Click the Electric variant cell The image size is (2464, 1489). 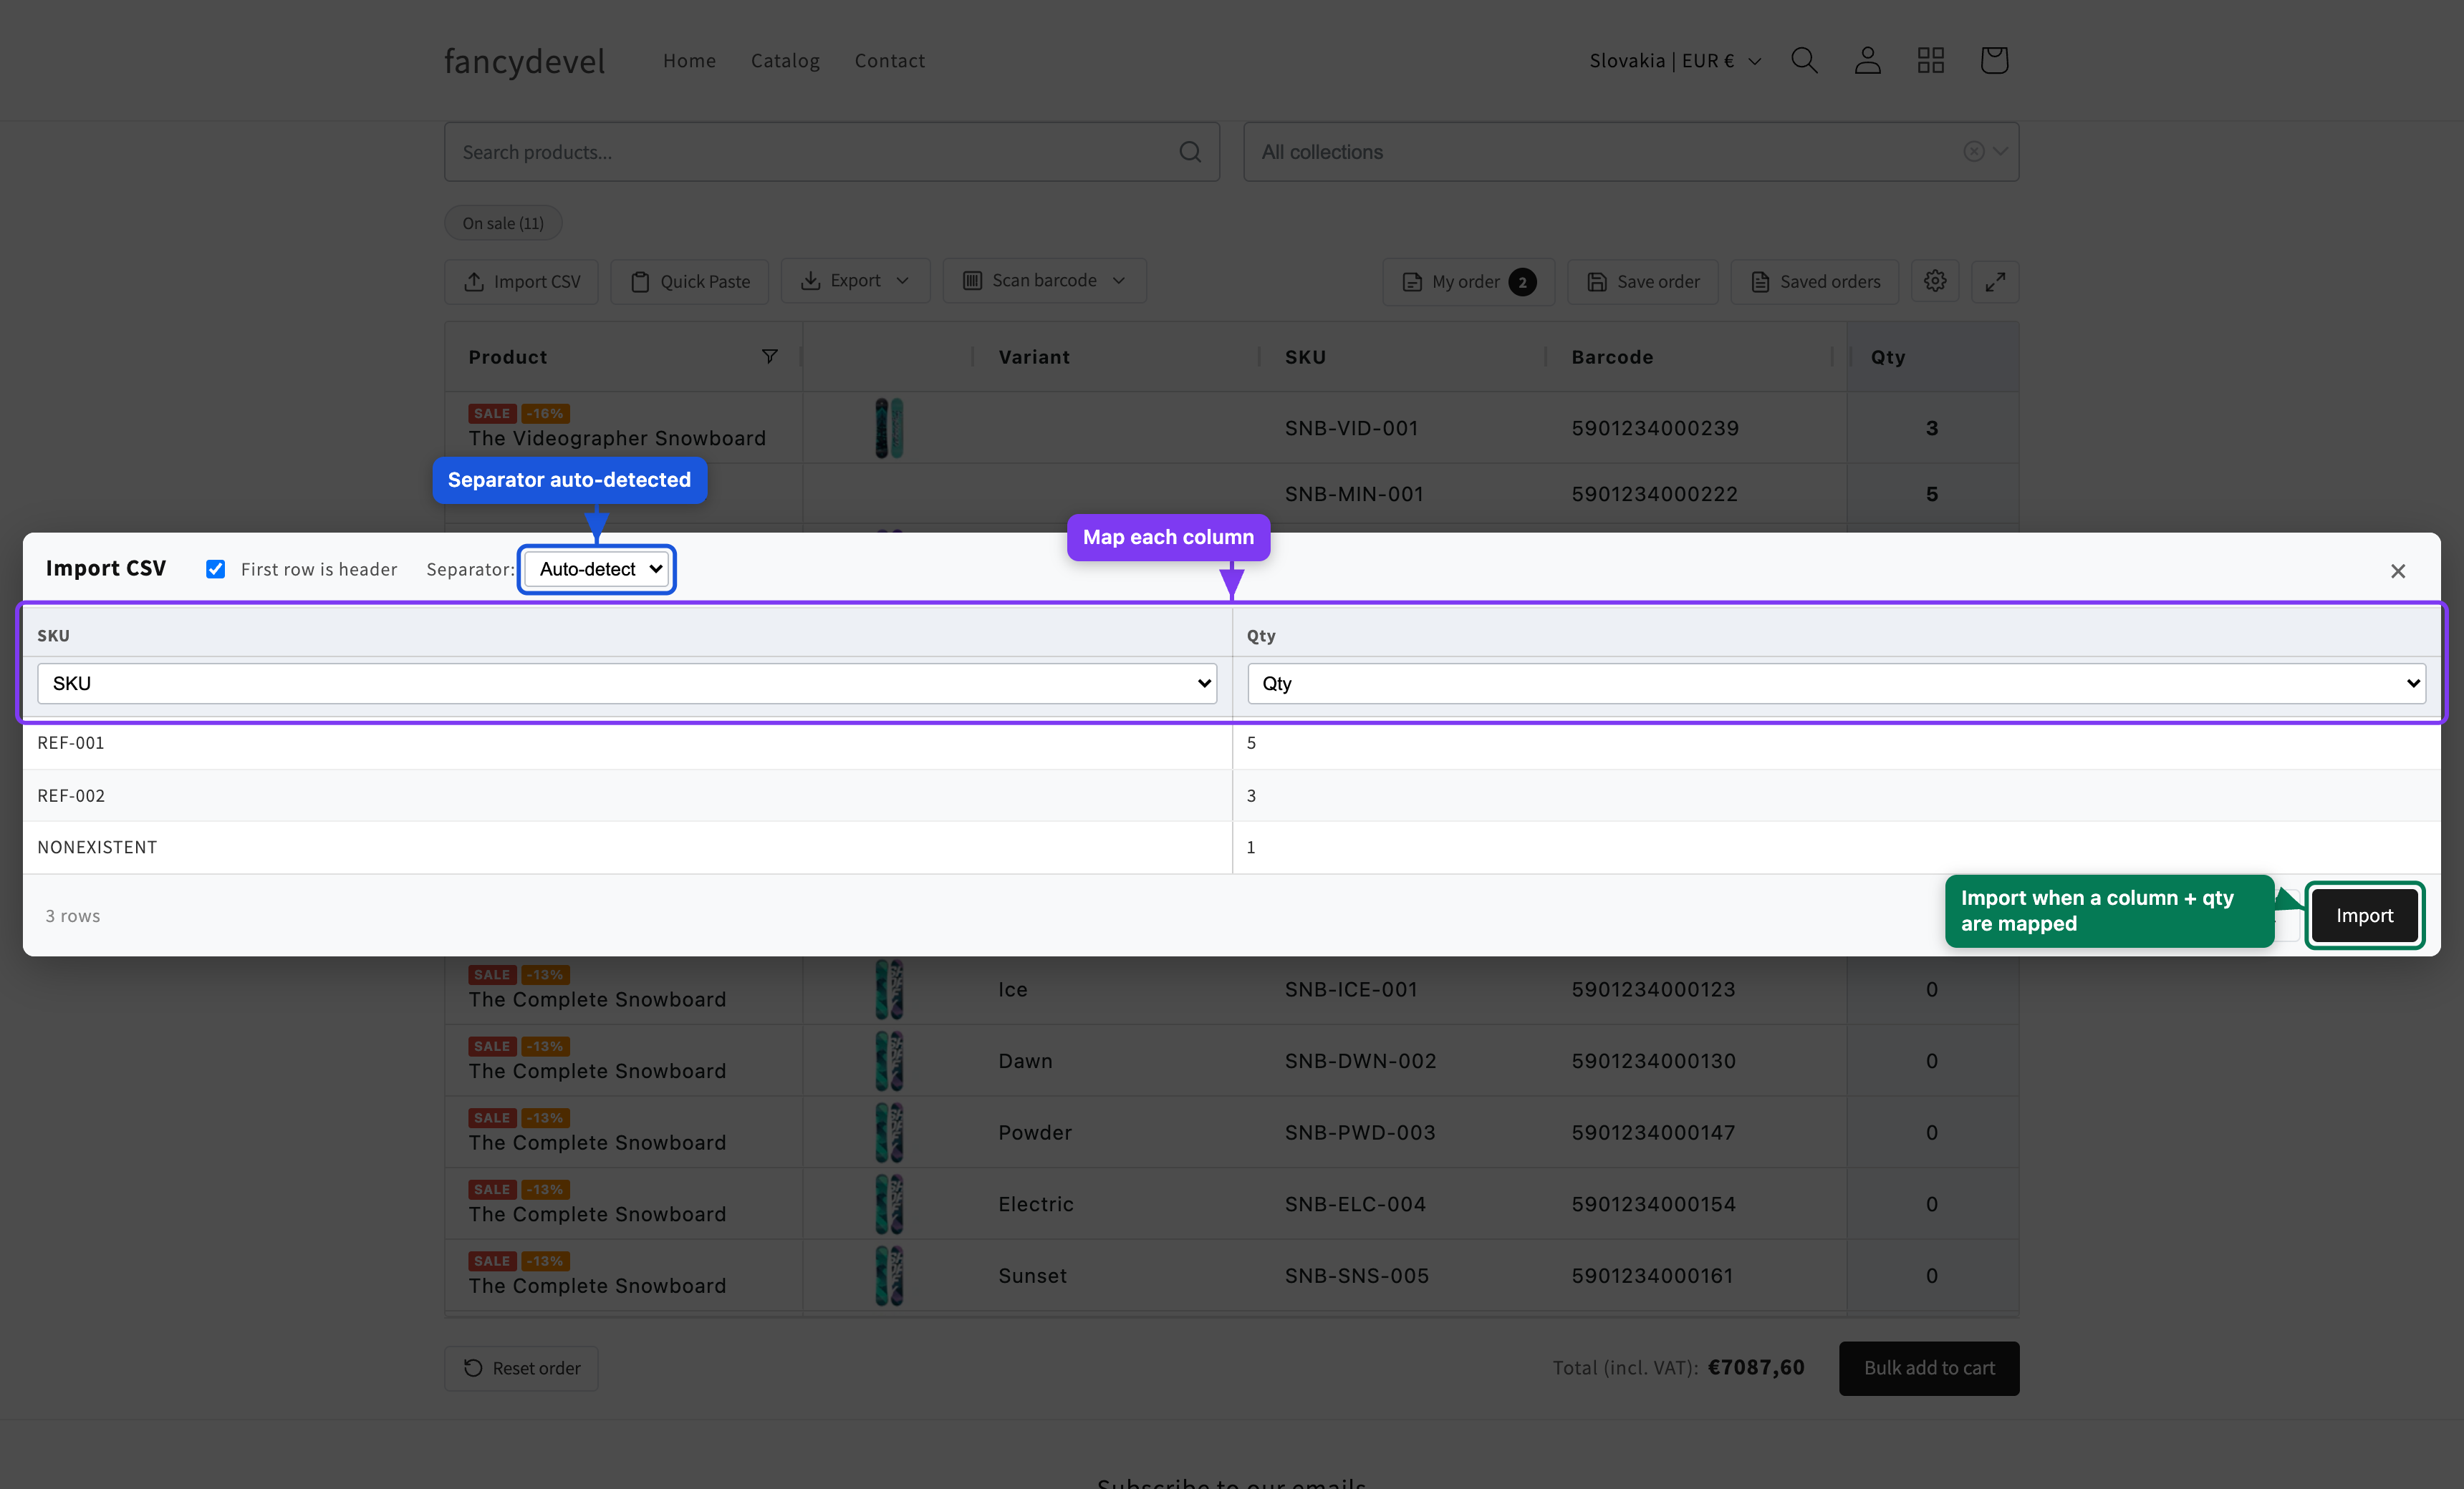click(1036, 1204)
